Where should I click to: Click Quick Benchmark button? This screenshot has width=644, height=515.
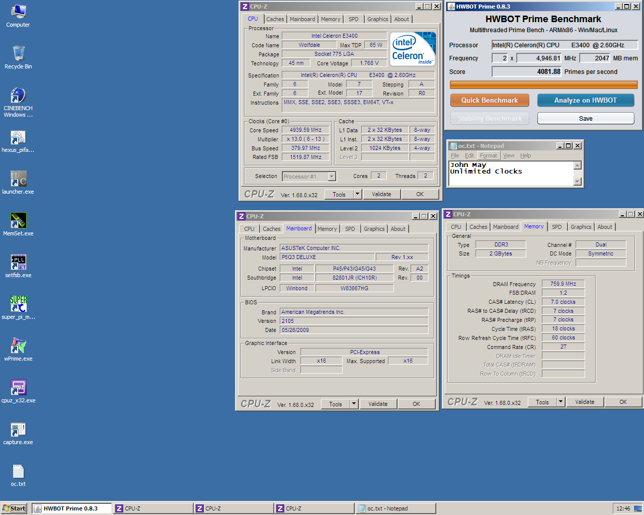pos(490,100)
